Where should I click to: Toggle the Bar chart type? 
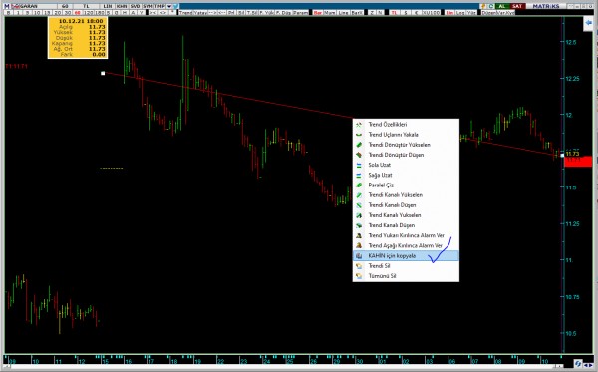(x=318, y=13)
